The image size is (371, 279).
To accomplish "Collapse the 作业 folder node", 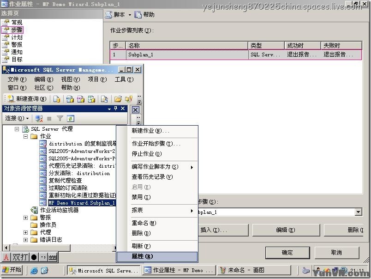I will (25, 136).
